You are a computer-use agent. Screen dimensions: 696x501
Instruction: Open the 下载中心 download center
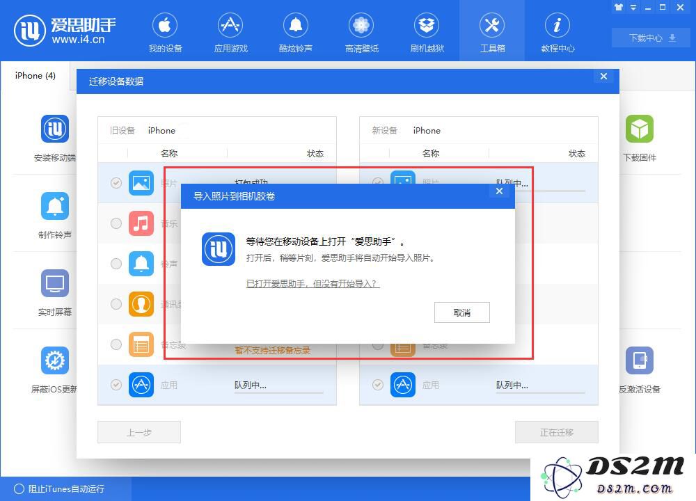(x=652, y=38)
